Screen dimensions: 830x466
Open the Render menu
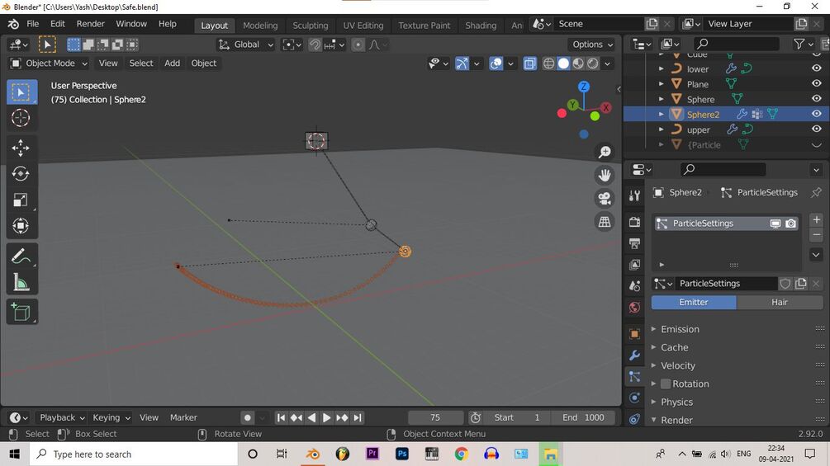(x=91, y=24)
